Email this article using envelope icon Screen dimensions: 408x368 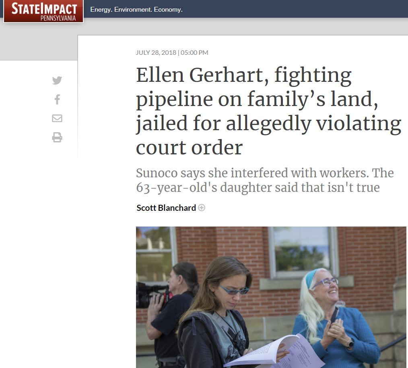pyautogui.click(x=57, y=119)
